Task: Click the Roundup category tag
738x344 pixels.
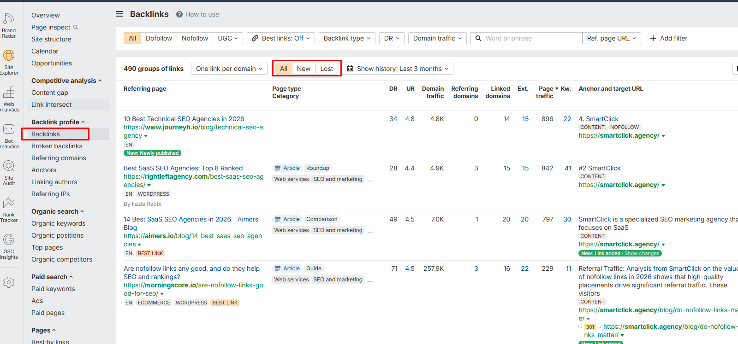Action: (317, 168)
